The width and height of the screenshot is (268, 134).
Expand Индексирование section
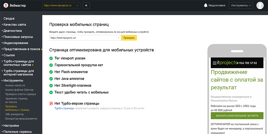(x=15, y=43)
